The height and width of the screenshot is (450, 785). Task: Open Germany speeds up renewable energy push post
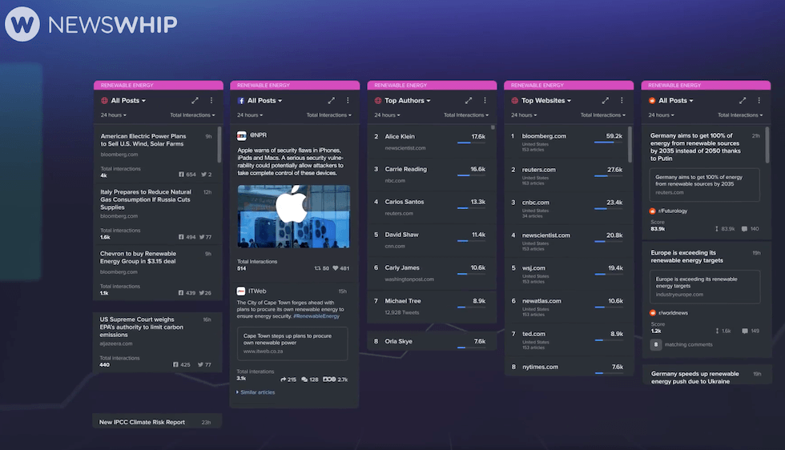(x=695, y=377)
